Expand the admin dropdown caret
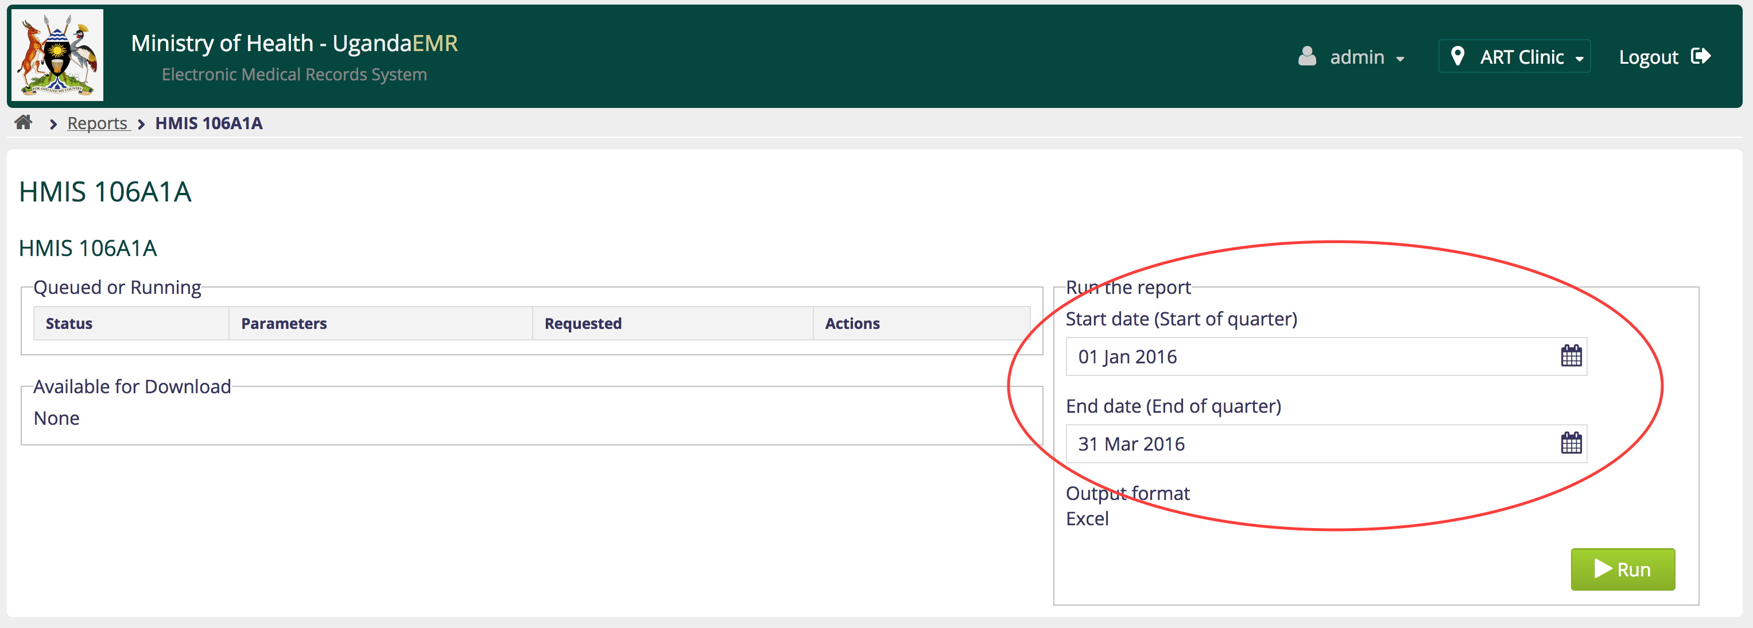Screen dimensions: 1753x628 (x=1400, y=59)
